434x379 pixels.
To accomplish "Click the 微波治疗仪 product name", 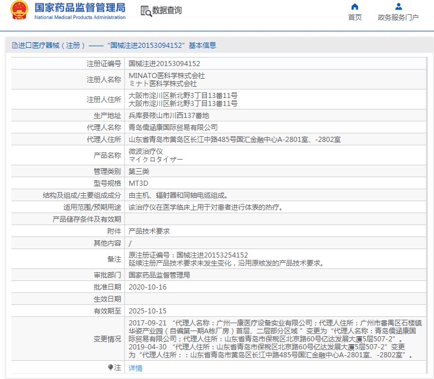I will point(145,152).
